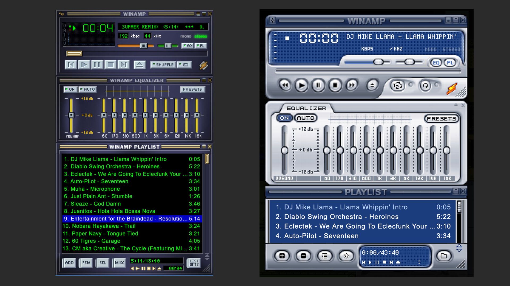This screenshot has height=286, width=510.
Task: Toggle SHUFFLE in classic main window
Action: (163, 65)
